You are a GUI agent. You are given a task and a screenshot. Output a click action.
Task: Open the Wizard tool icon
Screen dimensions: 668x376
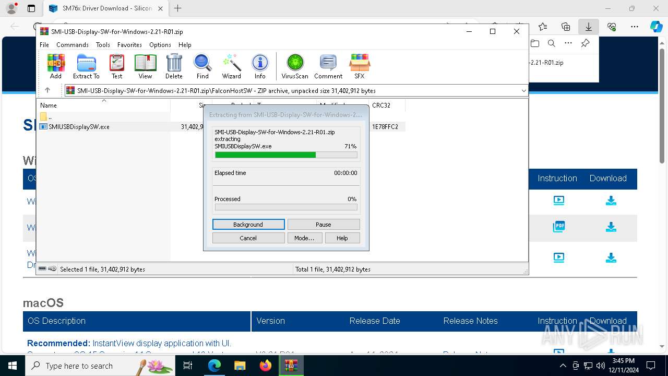click(231, 66)
